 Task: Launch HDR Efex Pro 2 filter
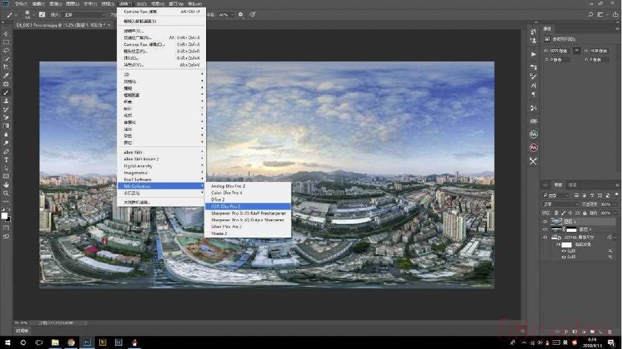pyautogui.click(x=247, y=206)
